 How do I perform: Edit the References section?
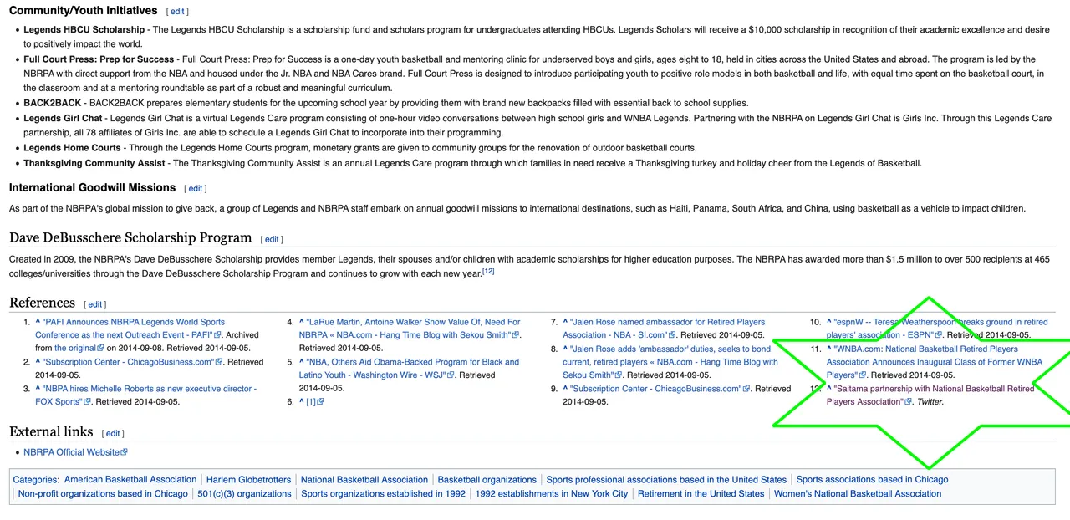[x=95, y=304]
